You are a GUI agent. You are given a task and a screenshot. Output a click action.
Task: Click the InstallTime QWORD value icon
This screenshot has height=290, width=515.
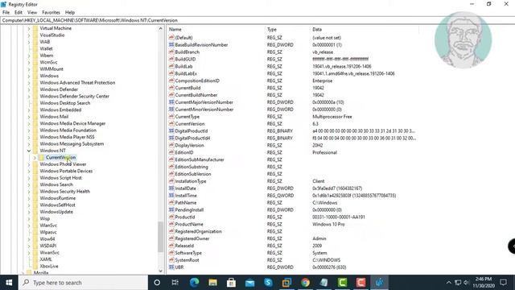point(171,196)
